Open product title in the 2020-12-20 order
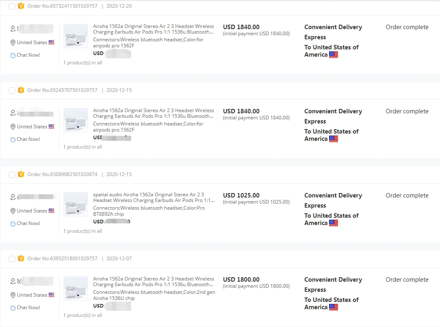The height and width of the screenshot is (327, 440). [153, 29]
